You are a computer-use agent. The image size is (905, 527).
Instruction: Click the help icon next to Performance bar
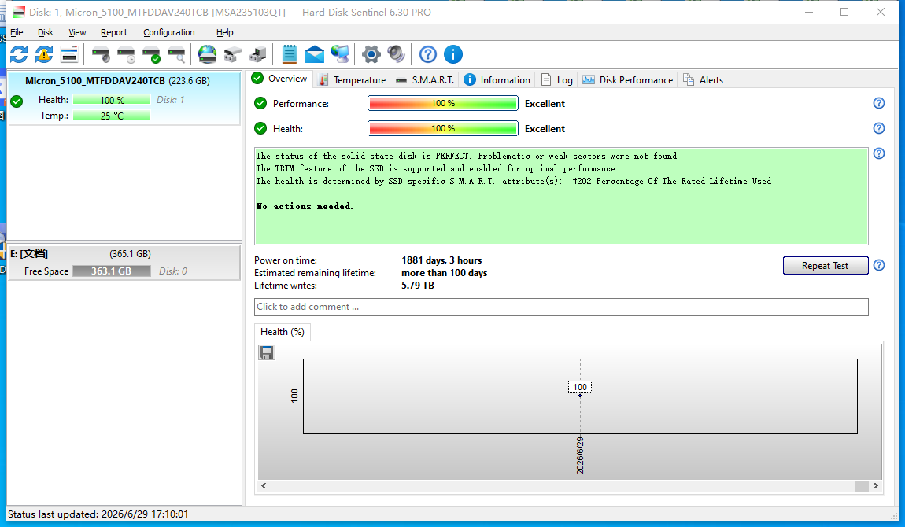(x=879, y=103)
